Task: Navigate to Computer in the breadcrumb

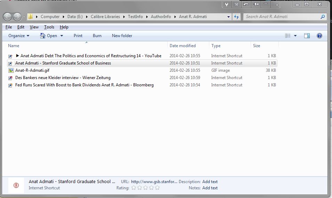Action: click(50, 17)
